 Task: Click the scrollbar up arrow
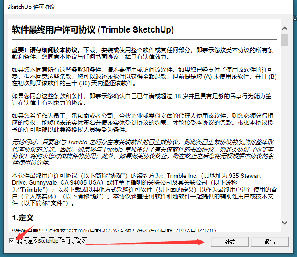click(x=285, y=29)
